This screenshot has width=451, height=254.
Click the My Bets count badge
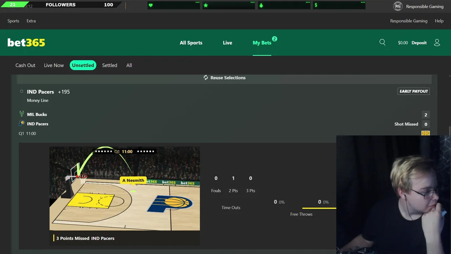point(274,39)
